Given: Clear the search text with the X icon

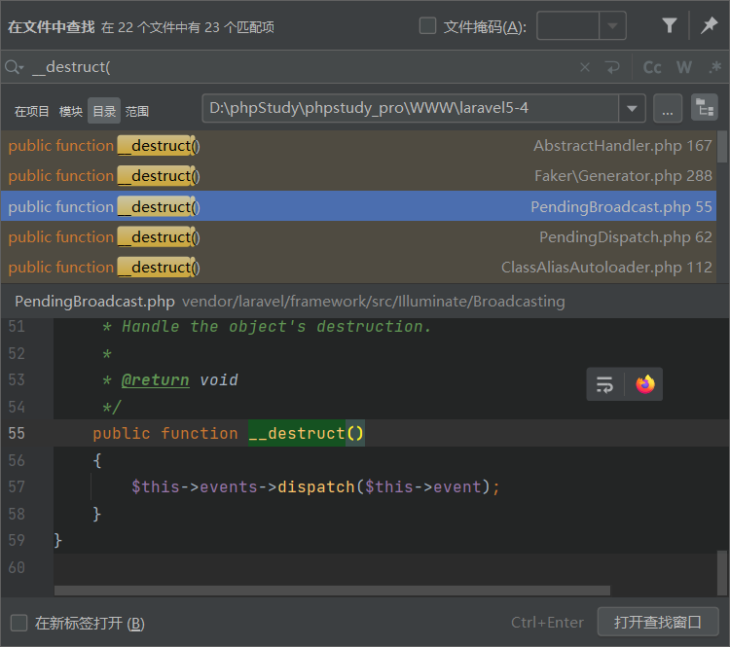Looking at the screenshot, I should (x=585, y=67).
